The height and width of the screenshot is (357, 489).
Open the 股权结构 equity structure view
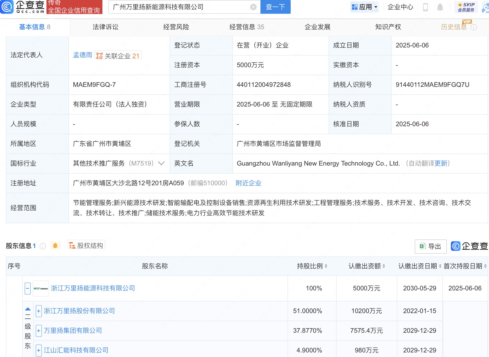(x=86, y=245)
